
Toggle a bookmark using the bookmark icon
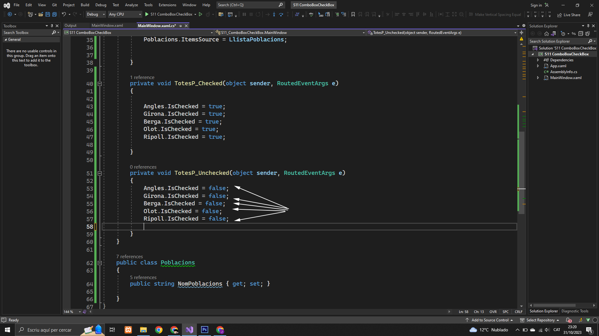[353, 14]
